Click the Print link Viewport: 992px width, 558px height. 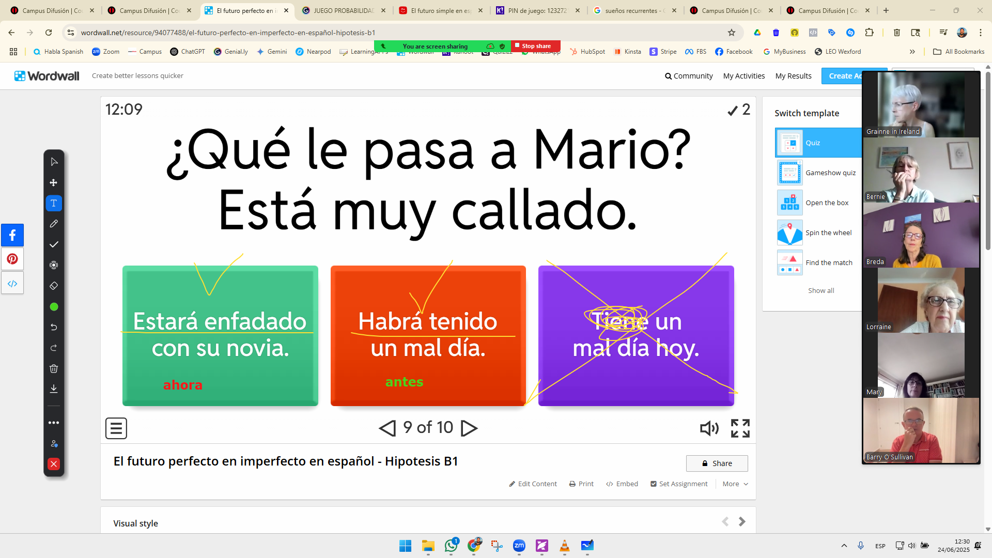coord(581,484)
